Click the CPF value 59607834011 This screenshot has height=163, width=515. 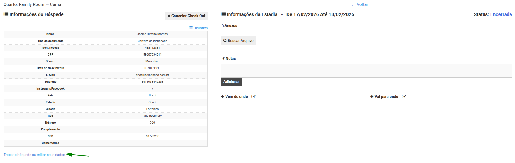[152, 54]
